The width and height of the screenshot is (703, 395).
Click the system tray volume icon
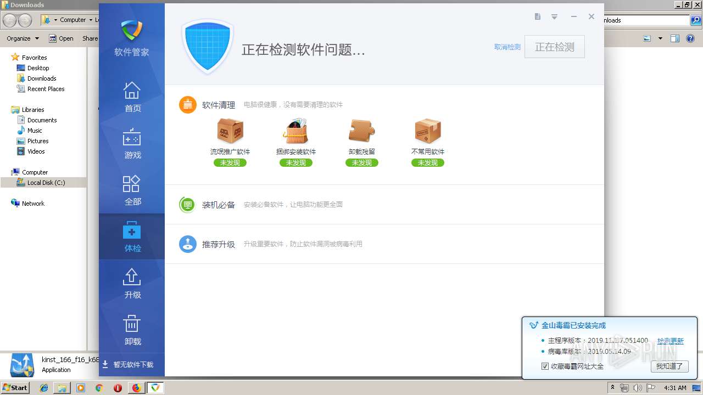click(x=638, y=388)
